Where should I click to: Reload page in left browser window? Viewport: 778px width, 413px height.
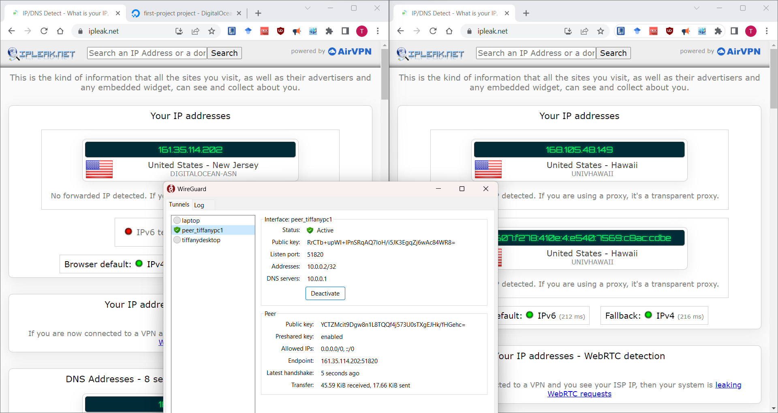click(44, 31)
